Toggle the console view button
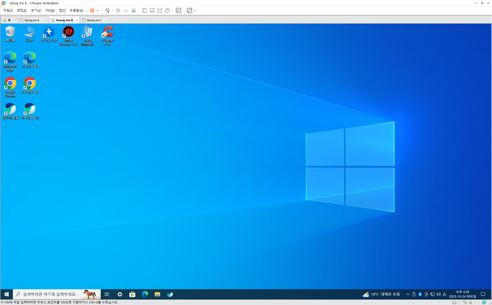This screenshot has width=492, height=305. (x=178, y=10)
